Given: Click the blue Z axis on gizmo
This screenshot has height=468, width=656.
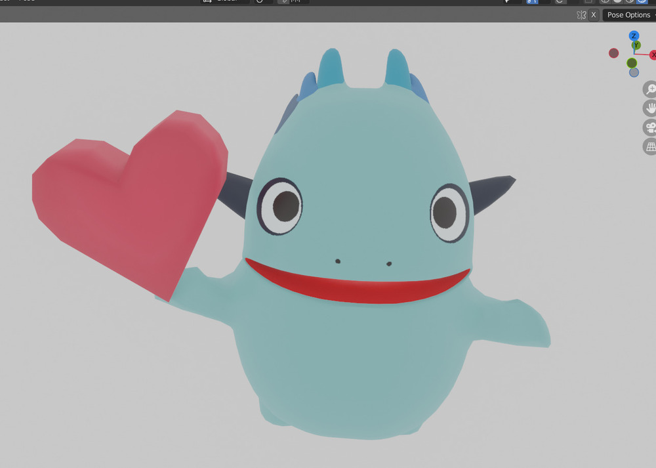Looking at the screenshot, I should (634, 36).
